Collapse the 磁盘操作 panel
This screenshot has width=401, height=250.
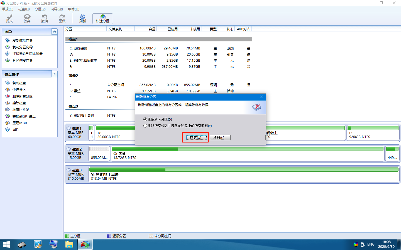pyautogui.click(x=55, y=74)
